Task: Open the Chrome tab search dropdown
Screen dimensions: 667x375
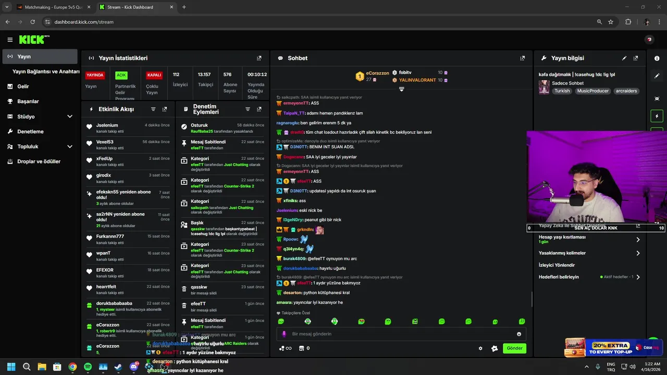Action: coord(7,7)
